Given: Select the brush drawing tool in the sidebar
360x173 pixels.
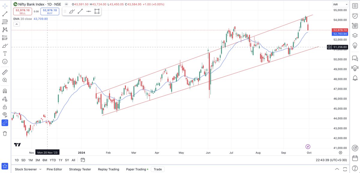Looking at the screenshot, I should tap(5, 46).
